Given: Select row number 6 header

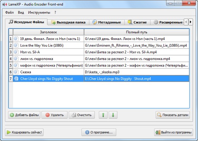Looking at the screenshot, I should 11,72.
